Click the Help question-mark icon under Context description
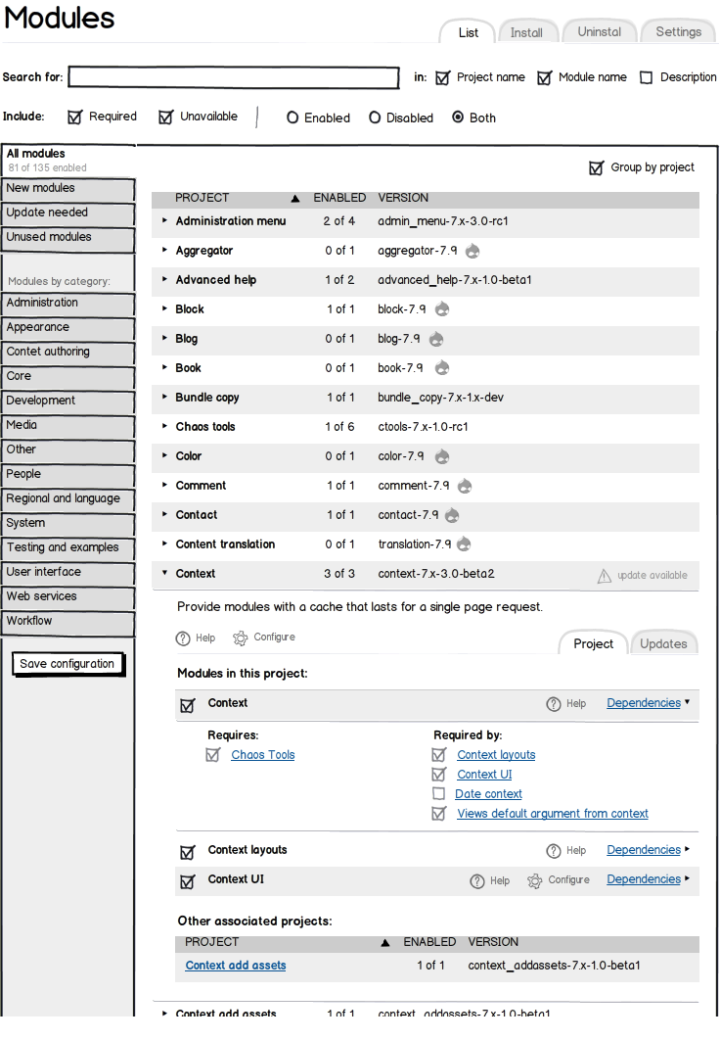Image resolution: width=720 pixels, height=1040 pixels. (x=183, y=638)
